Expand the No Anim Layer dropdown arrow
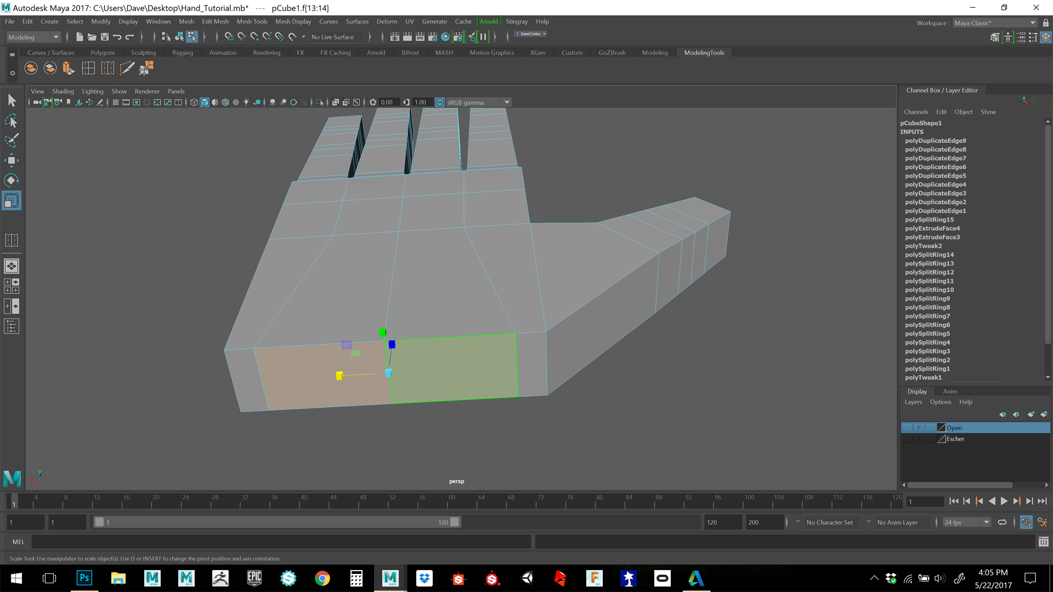This screenshot has height=592, width=1053. [x=868, y=522]
